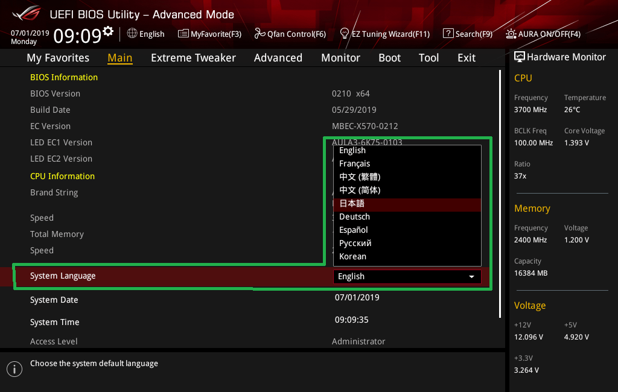The height and width of the screenshot is (392, 618).
Task: Go to the Exit tab
Action: pyautogui.click(x=467, y=58)
